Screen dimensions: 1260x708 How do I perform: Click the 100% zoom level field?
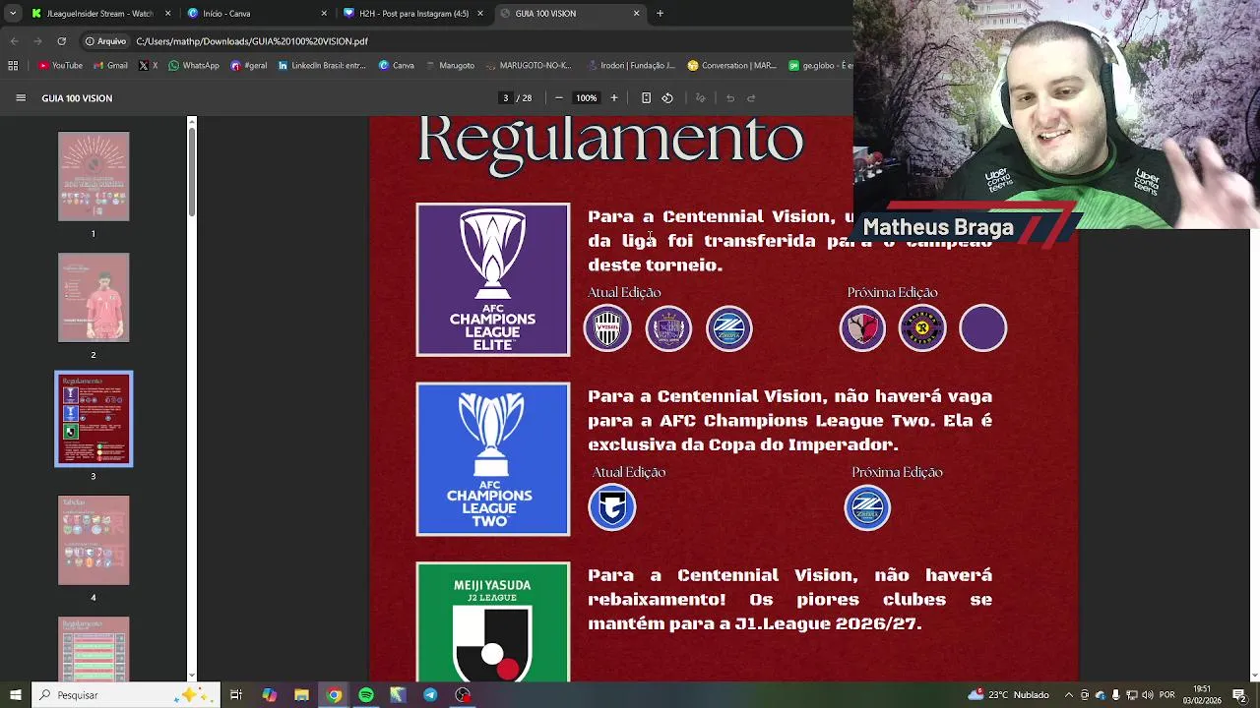click(587, 98)
